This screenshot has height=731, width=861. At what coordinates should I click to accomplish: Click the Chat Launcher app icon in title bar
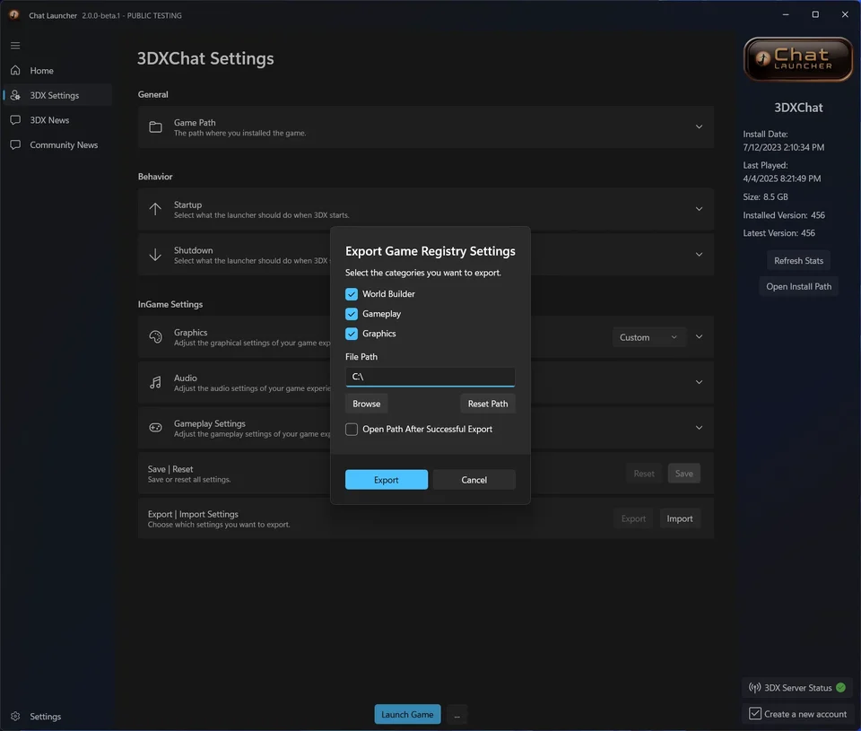click(x=14, y=15)
